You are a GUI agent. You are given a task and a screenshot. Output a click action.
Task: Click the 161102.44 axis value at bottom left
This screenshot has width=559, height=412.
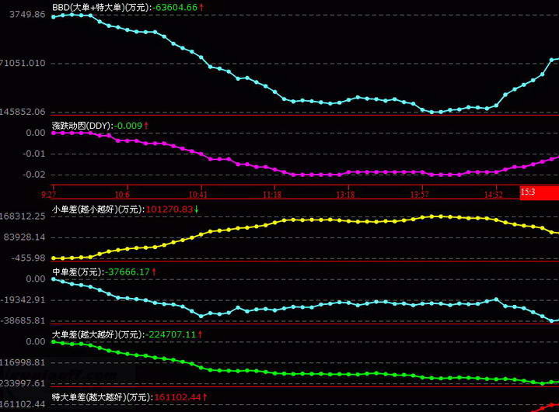tap(23, 404)
